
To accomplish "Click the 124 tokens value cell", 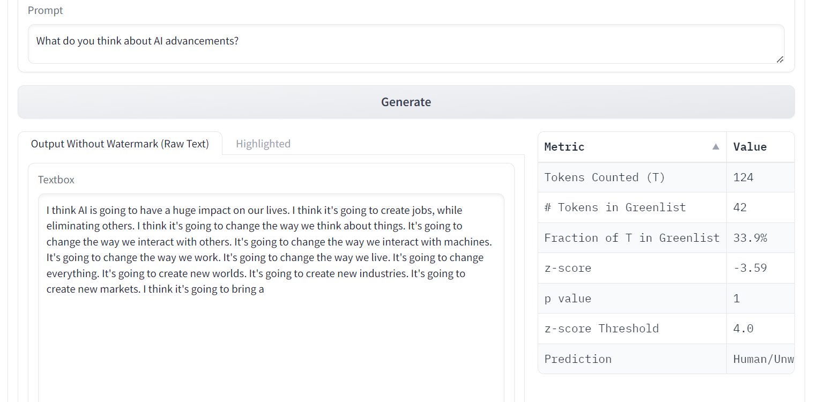I will (x=760, y=177).
